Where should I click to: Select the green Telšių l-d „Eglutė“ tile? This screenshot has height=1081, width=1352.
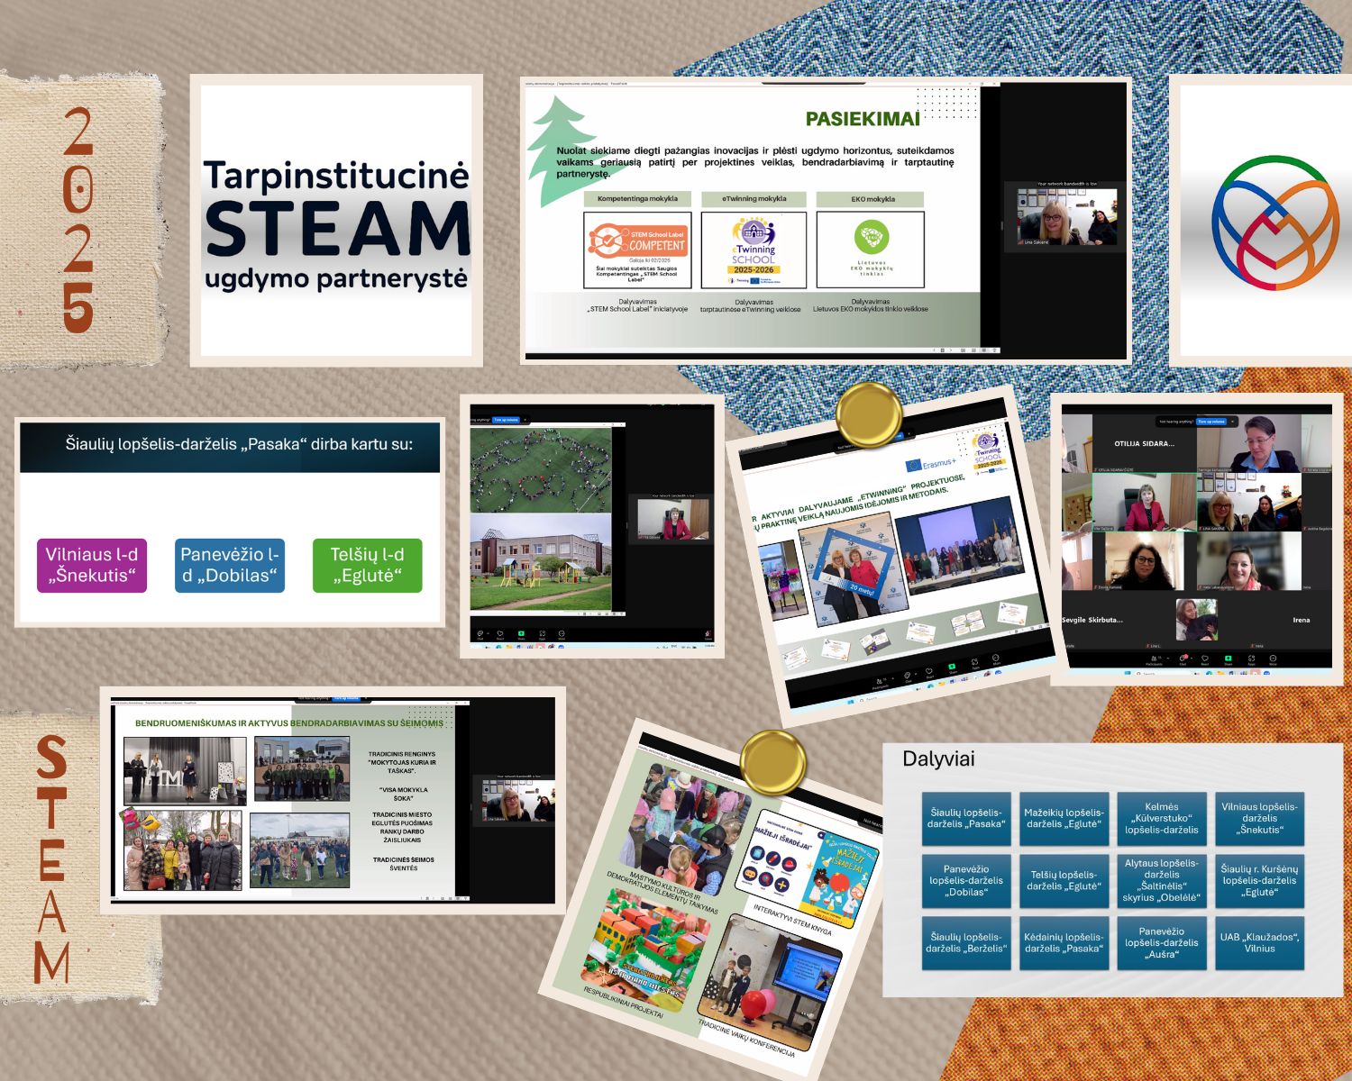pyautogui.click(x=367, y=566)
